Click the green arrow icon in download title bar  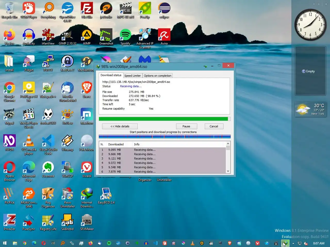(205, 66)
